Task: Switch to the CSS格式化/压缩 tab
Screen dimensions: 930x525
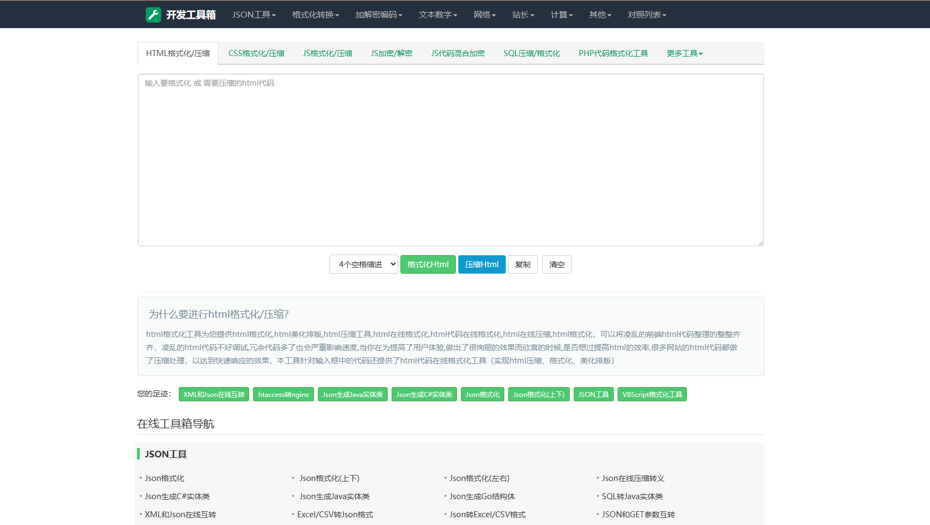Action: [256, 53]
